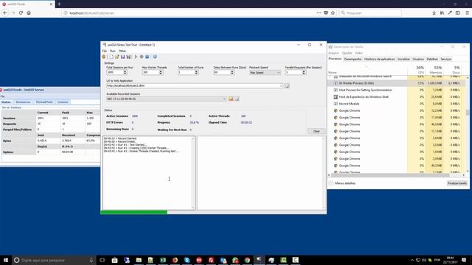Switch to Serviços tab in Task Manager

446,59
